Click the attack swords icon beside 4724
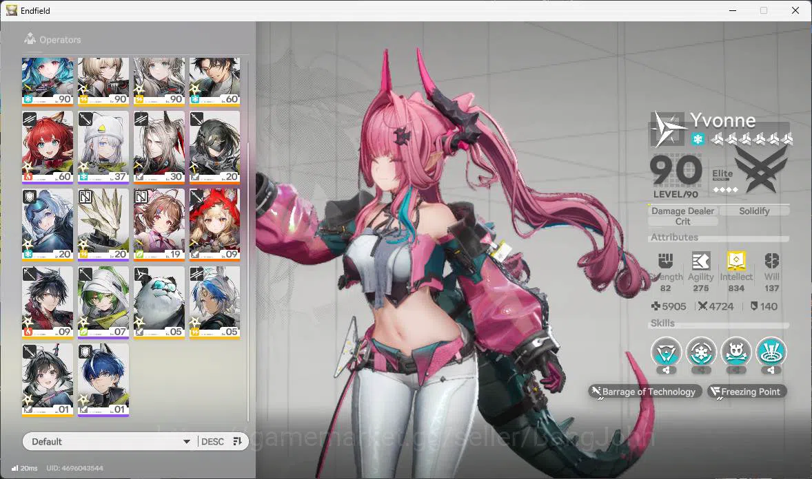 tap(702, 306)
